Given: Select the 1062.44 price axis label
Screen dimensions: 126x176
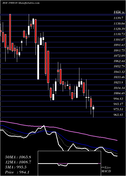Looking at the screenshot, I should click(119, 61).
